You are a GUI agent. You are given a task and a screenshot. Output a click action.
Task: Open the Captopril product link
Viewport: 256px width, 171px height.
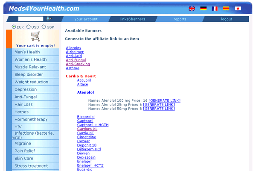point(85,121)
